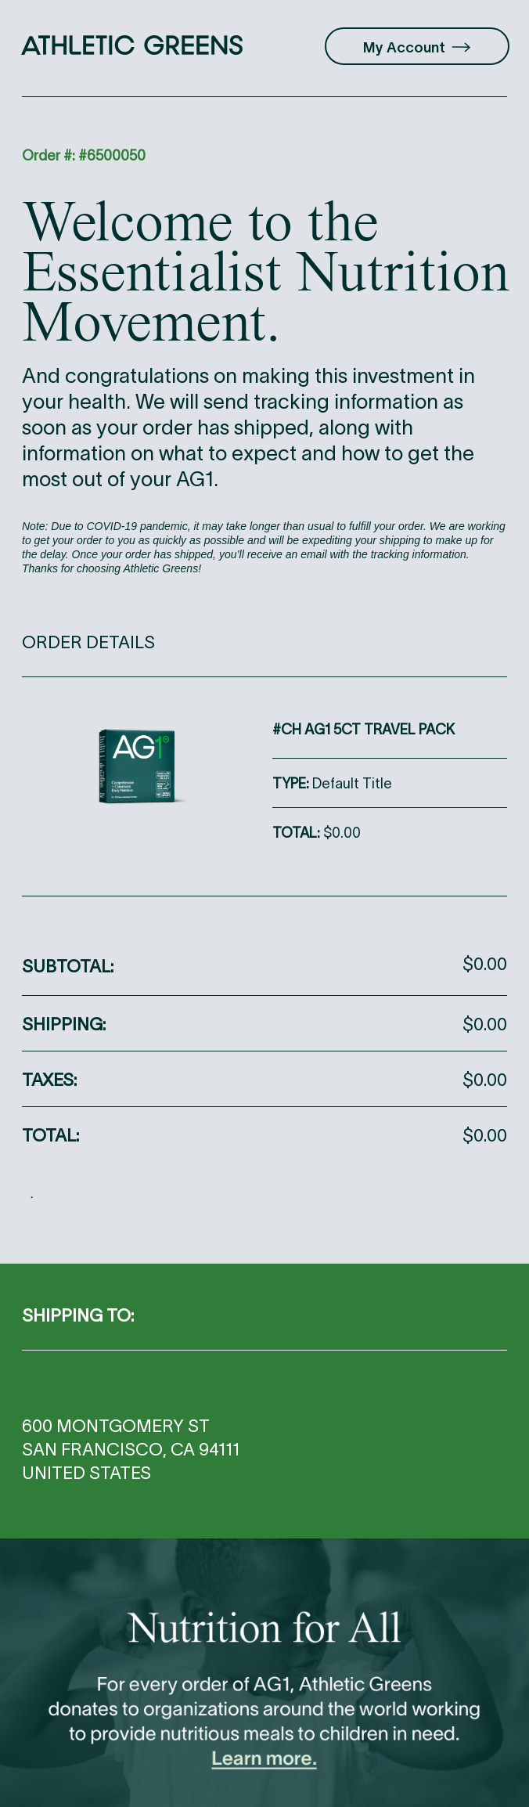Click the AG1 travel pack product image

point(139,766)
